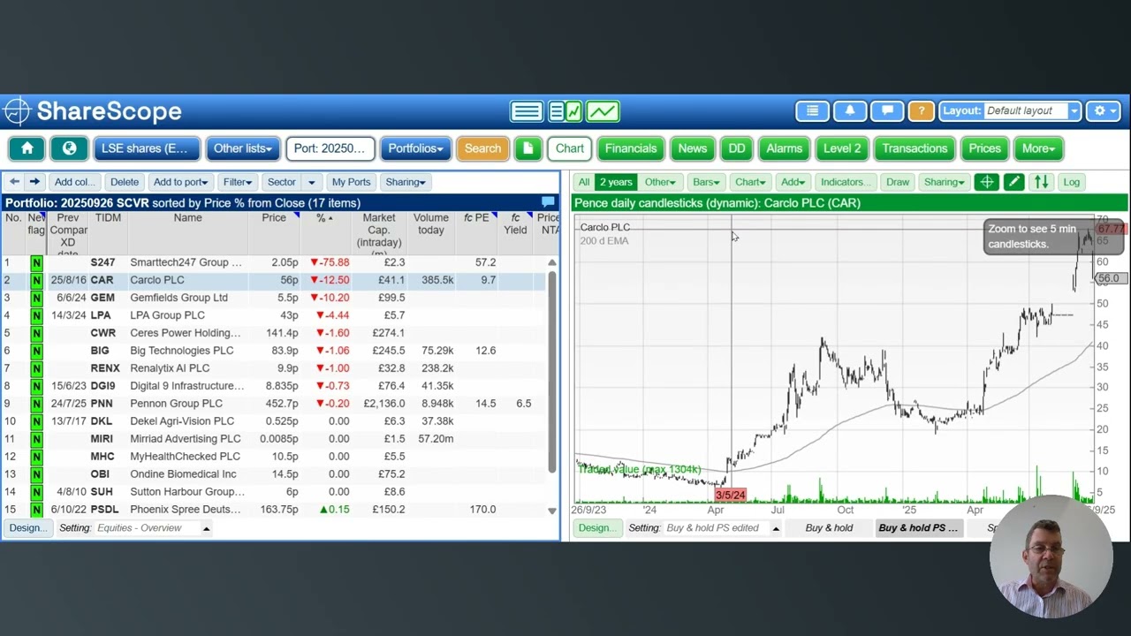Viewport: 1131px width, 636px height.
Task: Click the N flag for Smarttech247 row
Action: [36, 262]
